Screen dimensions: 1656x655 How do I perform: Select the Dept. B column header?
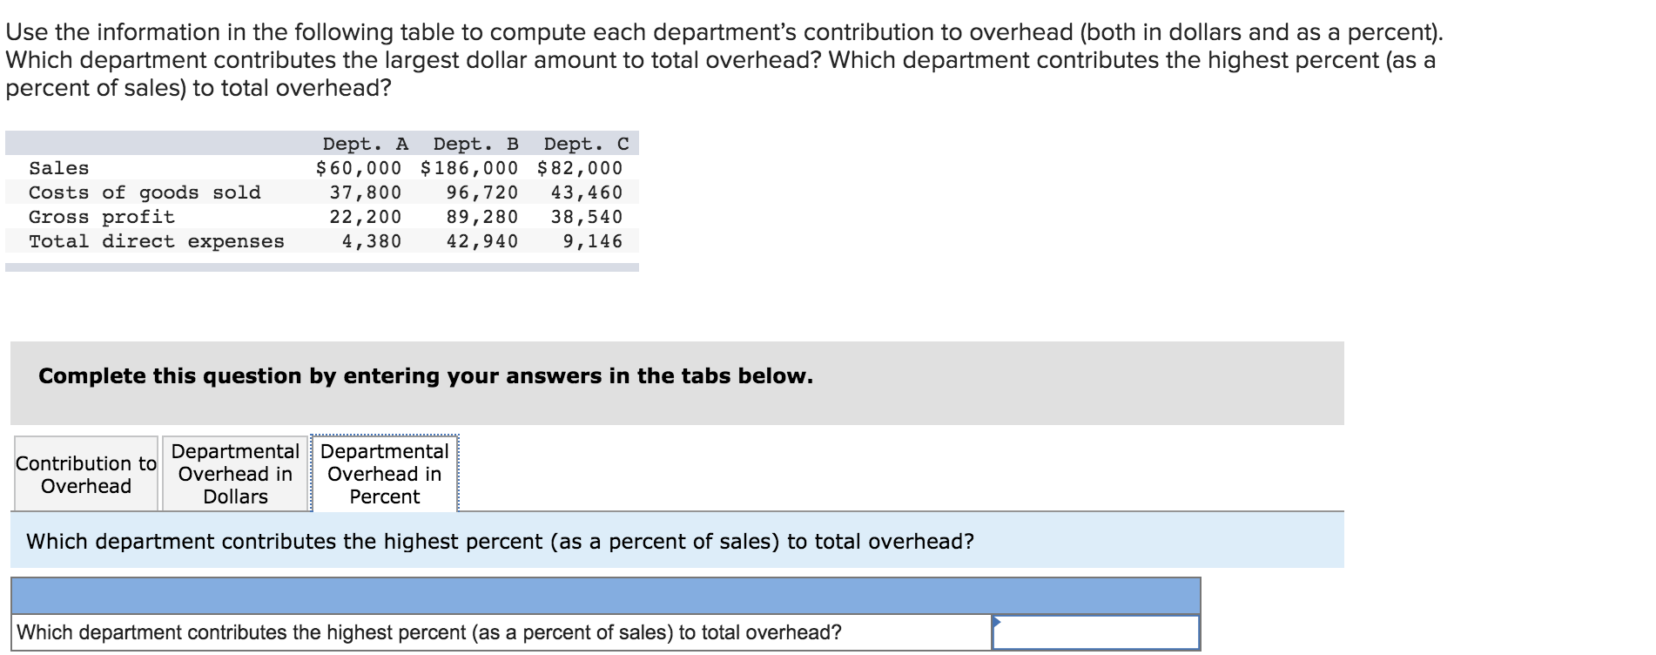(x=475, y=143)
